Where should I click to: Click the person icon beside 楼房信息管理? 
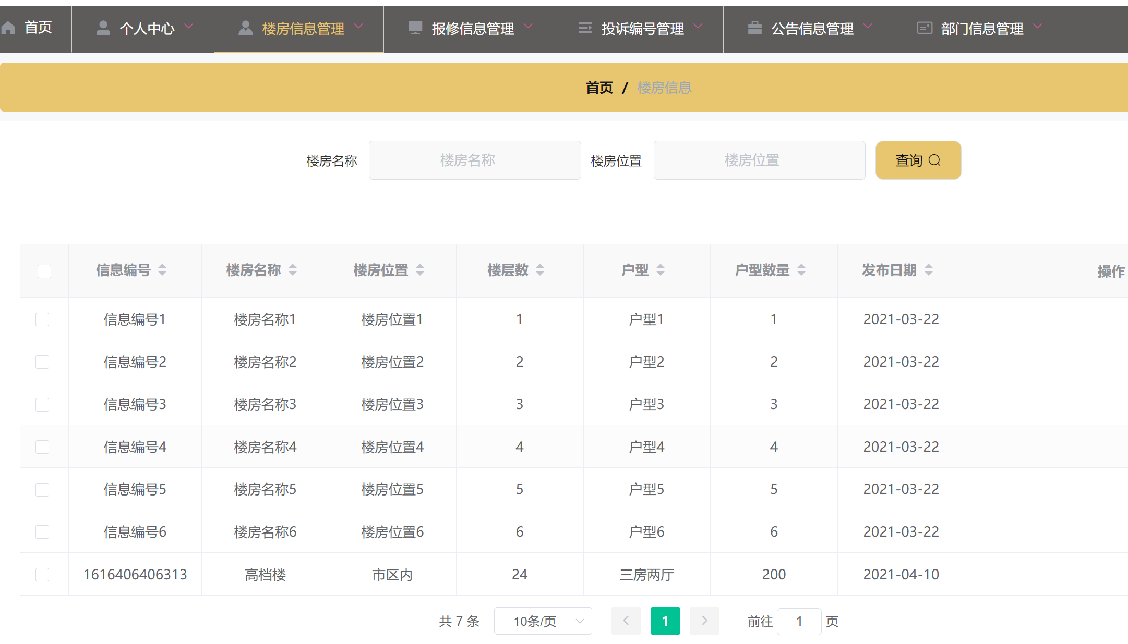(246, 28)
